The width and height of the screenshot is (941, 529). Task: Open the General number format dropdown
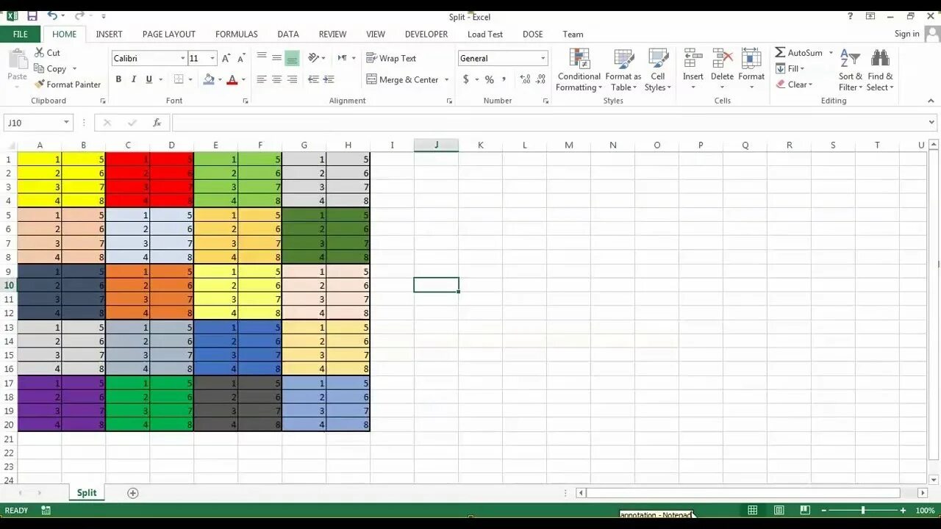(x=543, y=58)
